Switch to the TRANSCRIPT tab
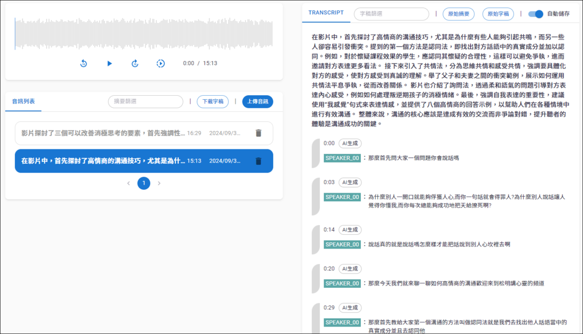The width and height of the screenshot is (583, 334). point(326,12)
